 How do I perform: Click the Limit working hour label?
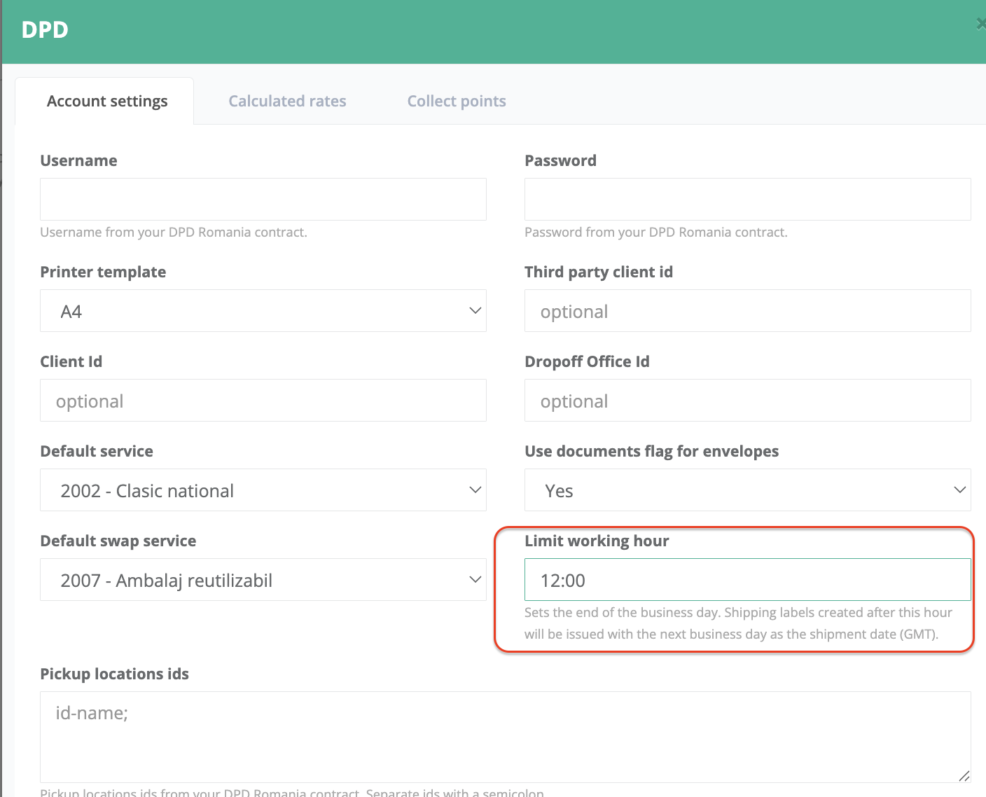click(597, 541)
